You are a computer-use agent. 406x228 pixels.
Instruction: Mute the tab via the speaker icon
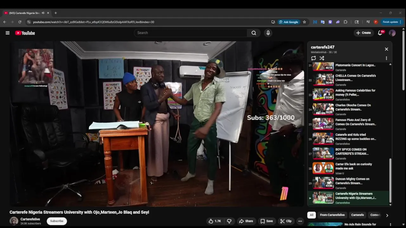(x=43, y=13)
